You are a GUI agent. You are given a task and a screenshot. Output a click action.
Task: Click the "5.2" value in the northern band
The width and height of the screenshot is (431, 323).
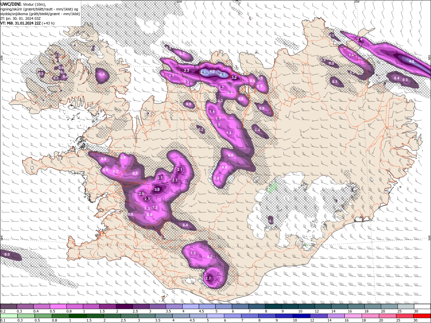click(x=203, y=72)
